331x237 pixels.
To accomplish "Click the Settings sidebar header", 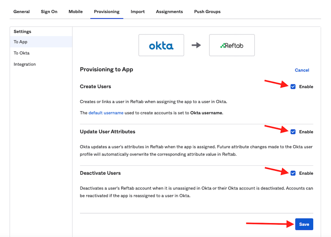I will pyautogui.click(x=22, y=31).
